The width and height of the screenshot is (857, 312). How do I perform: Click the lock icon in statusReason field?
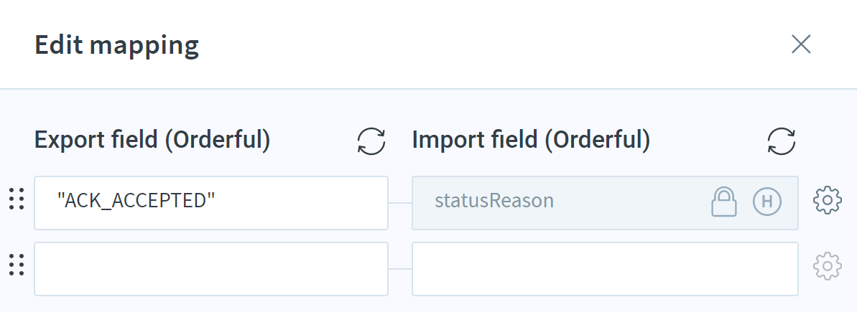tap(723, 202)
